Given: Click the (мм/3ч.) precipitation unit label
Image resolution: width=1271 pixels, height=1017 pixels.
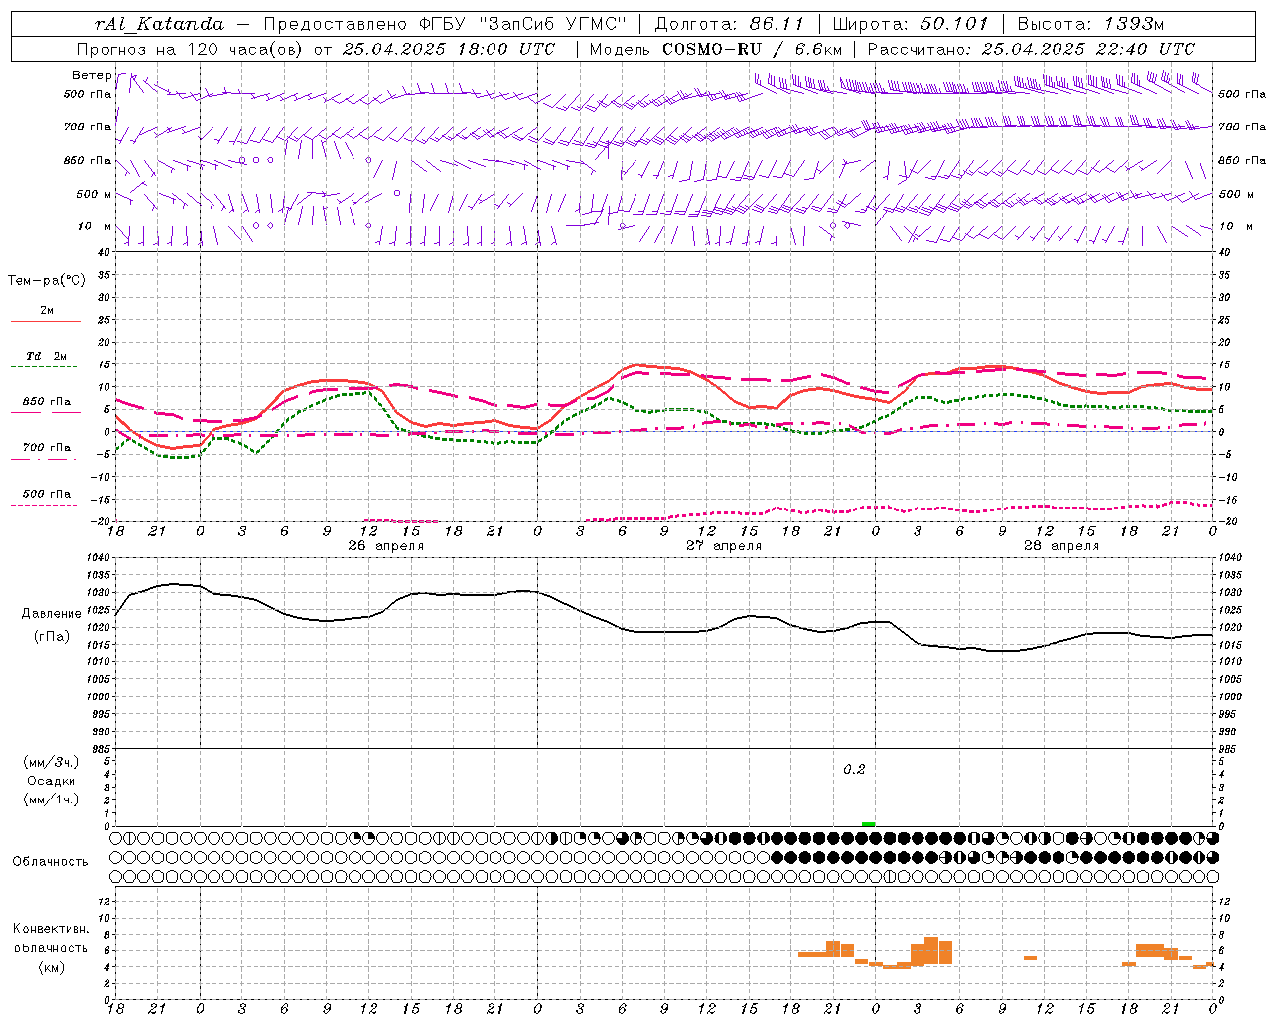Looking at the screenshot, I should pyautogui.click(x=51, y=762).
